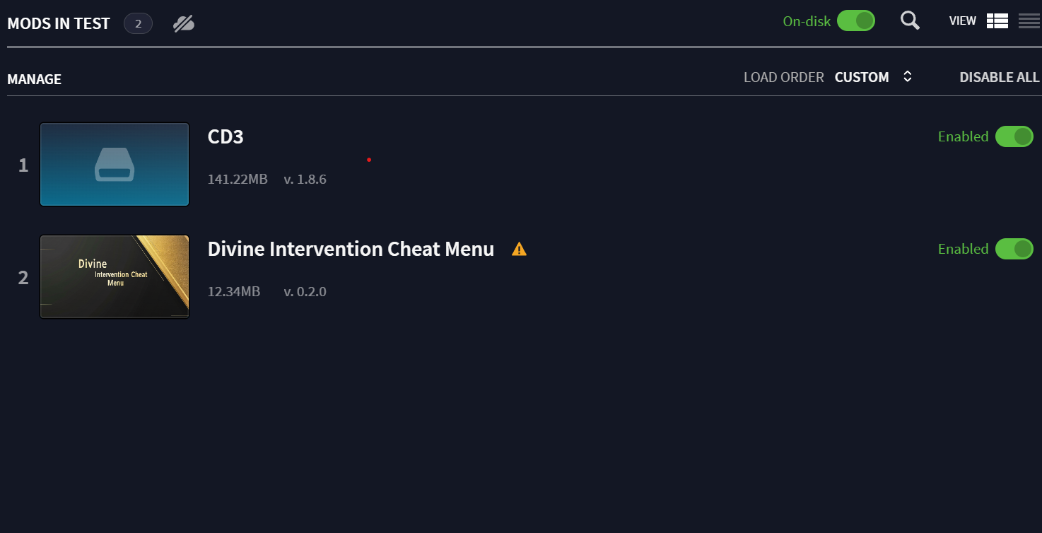Screen dimensions: 1042x533
Task: Click the LOAD ORDER label
Action: click(x=784, y=77)
